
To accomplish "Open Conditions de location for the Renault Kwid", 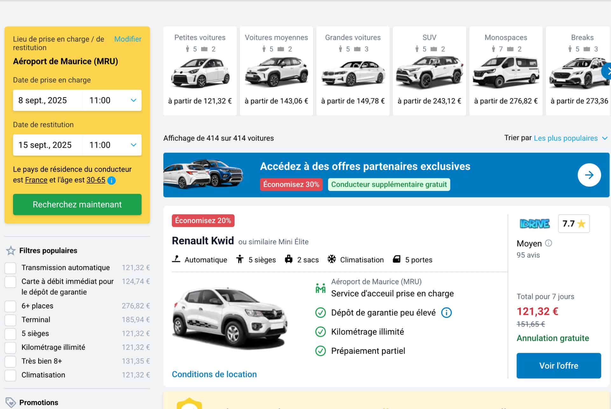I will point(214,374).
